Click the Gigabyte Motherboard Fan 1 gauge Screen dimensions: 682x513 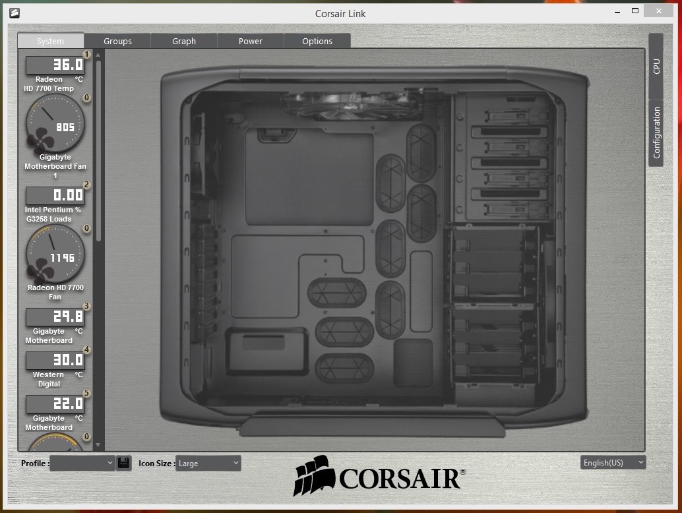pos(55,123)
